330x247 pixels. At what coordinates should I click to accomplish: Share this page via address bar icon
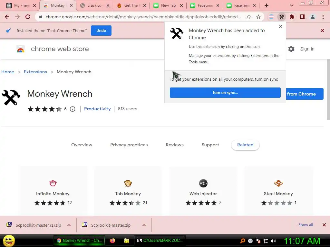coord(248,17)
